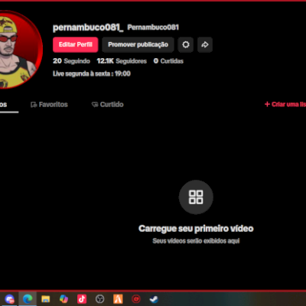Open OBS Studio from the taskbar
Image resolution: width=306 pixels, height=306 pixels.
point(99,299)
